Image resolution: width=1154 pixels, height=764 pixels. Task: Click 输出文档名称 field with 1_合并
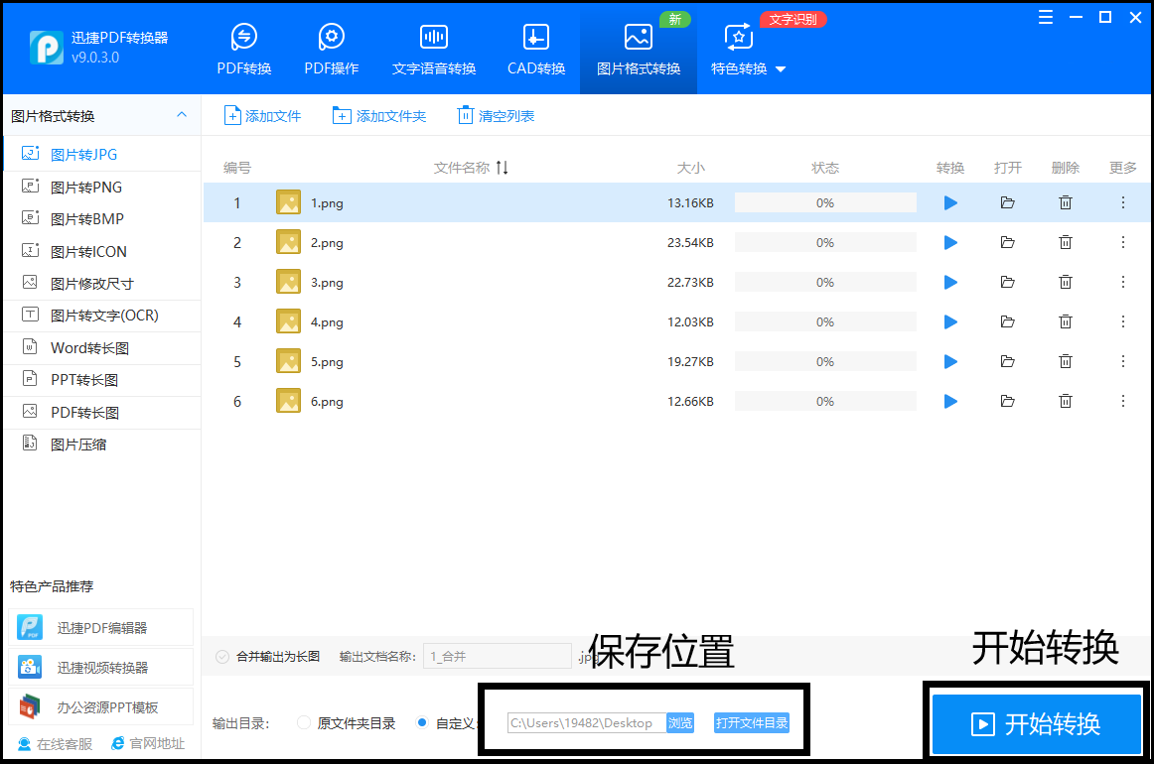[x=497, y=656]
